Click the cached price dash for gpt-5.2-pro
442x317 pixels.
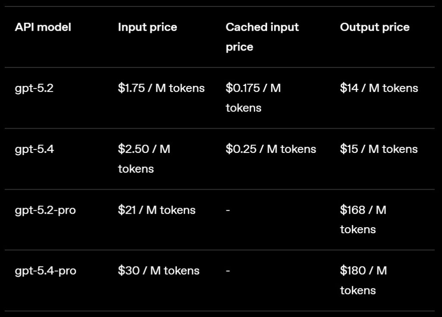(x=228, y=210)
